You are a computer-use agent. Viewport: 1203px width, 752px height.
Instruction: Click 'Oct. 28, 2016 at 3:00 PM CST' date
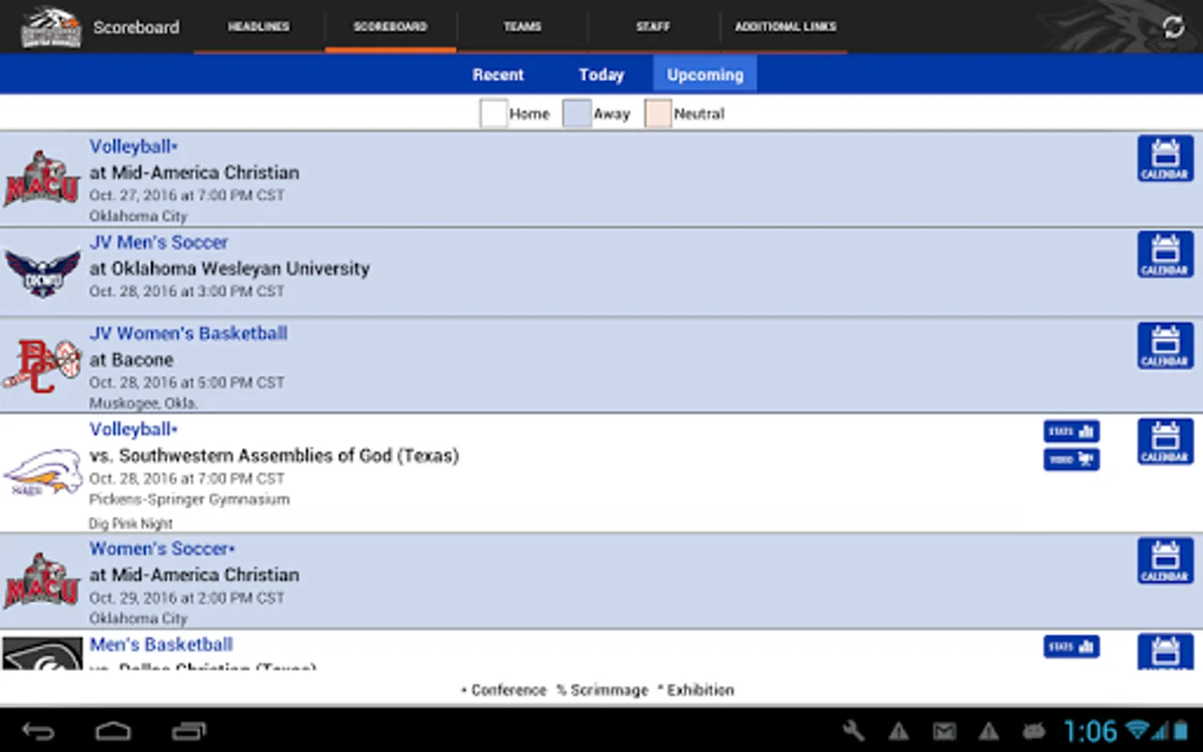point(187,292)
